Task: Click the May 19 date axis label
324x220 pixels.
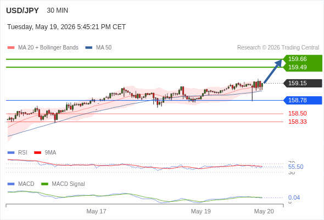Action: [x=201, y=211]
